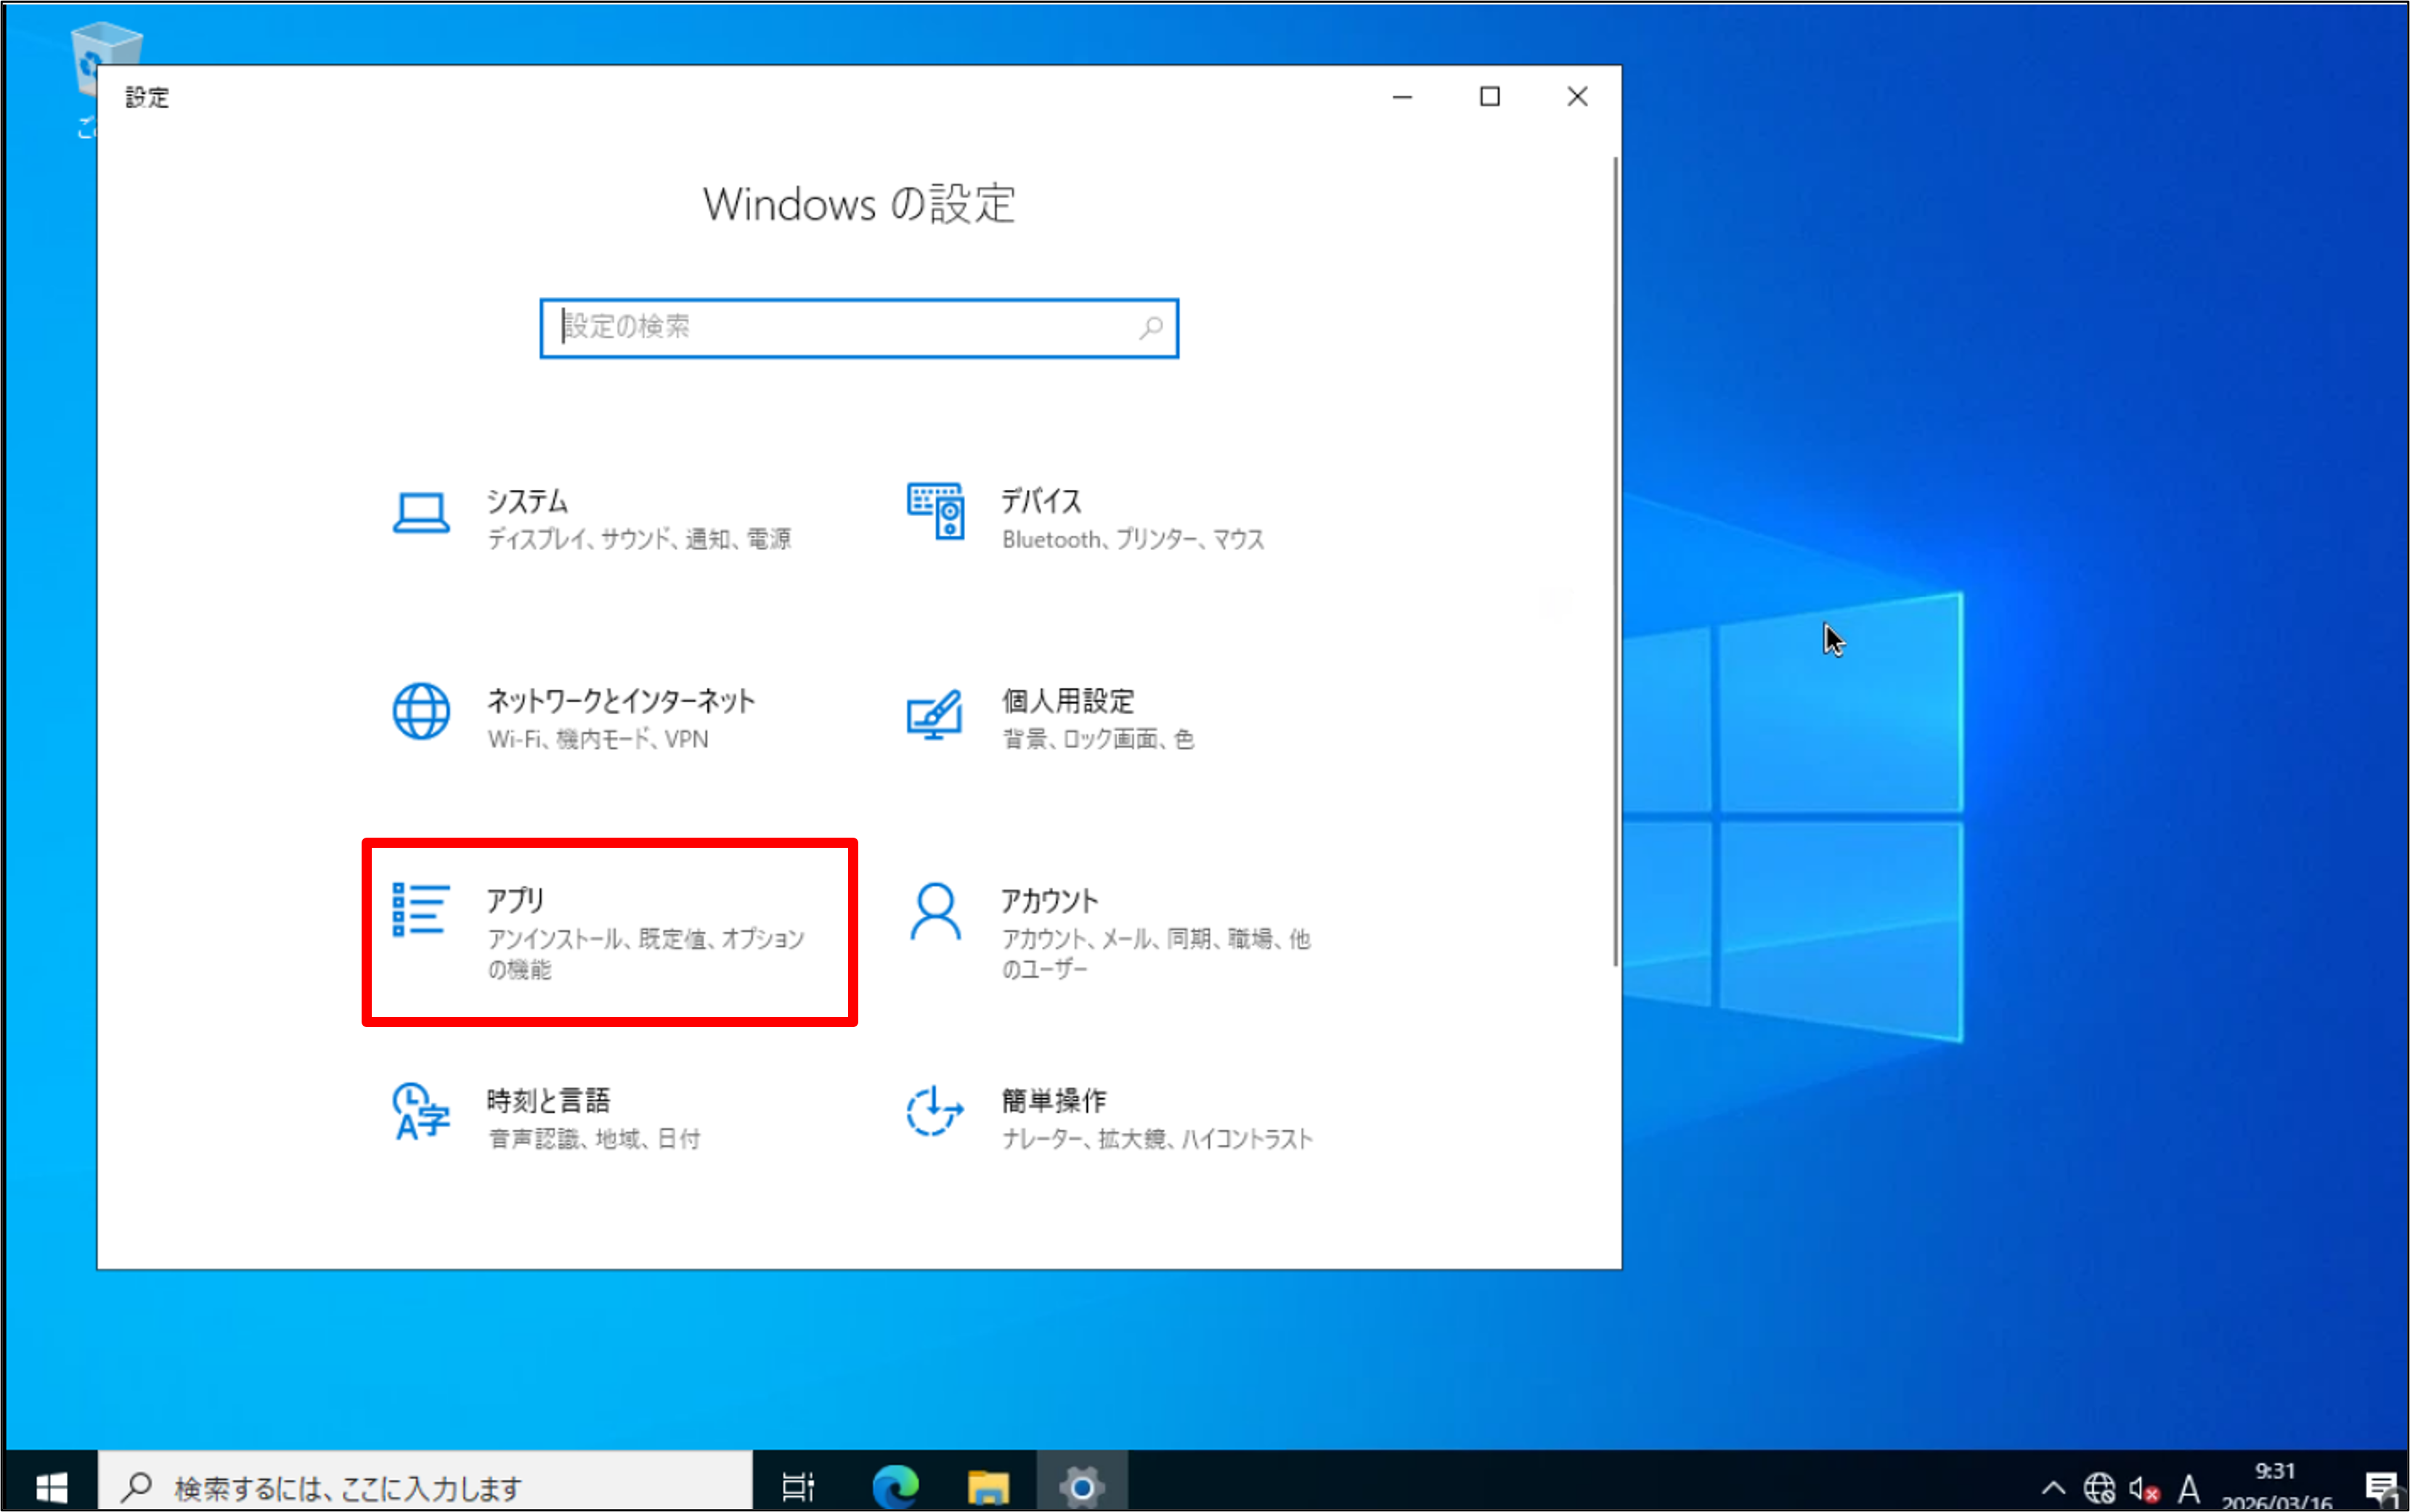This screenshot has width=2410, height=1512.
Task: Click the システム display monitor icon
Action: 421,513
